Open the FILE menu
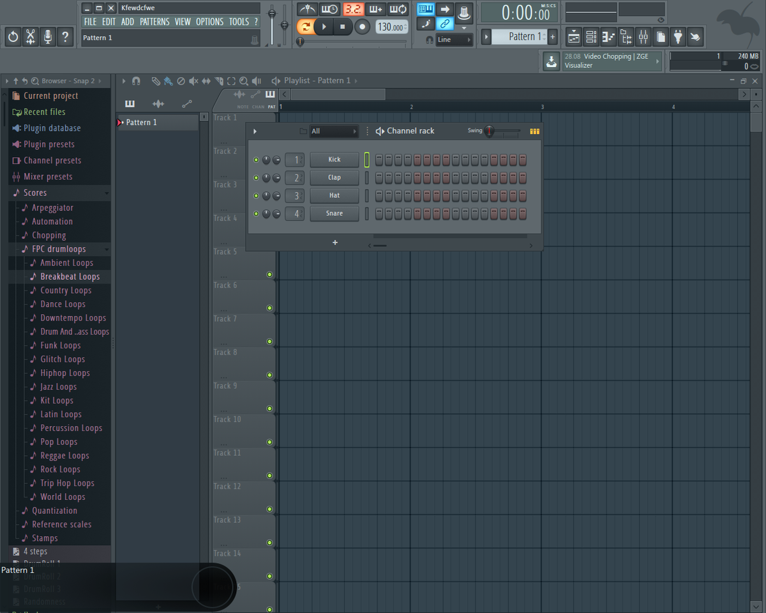This screenshot has width=766, height=613. (x=91, y=22)
